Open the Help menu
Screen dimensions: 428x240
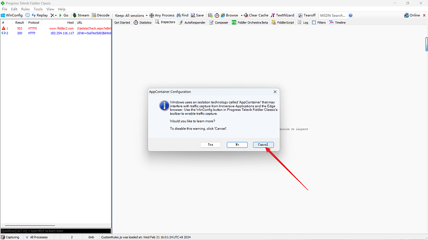click(x=62, y=9)
